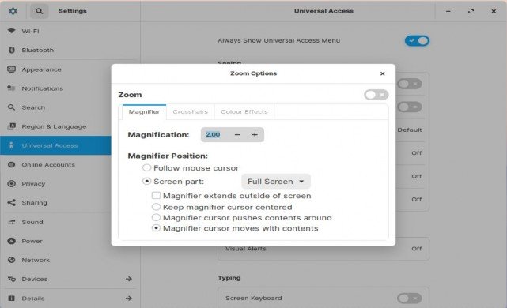Enable Magnifier extends outside of screen checkbox
Screen dimensions: 507x308
click(x=156, y=196)
